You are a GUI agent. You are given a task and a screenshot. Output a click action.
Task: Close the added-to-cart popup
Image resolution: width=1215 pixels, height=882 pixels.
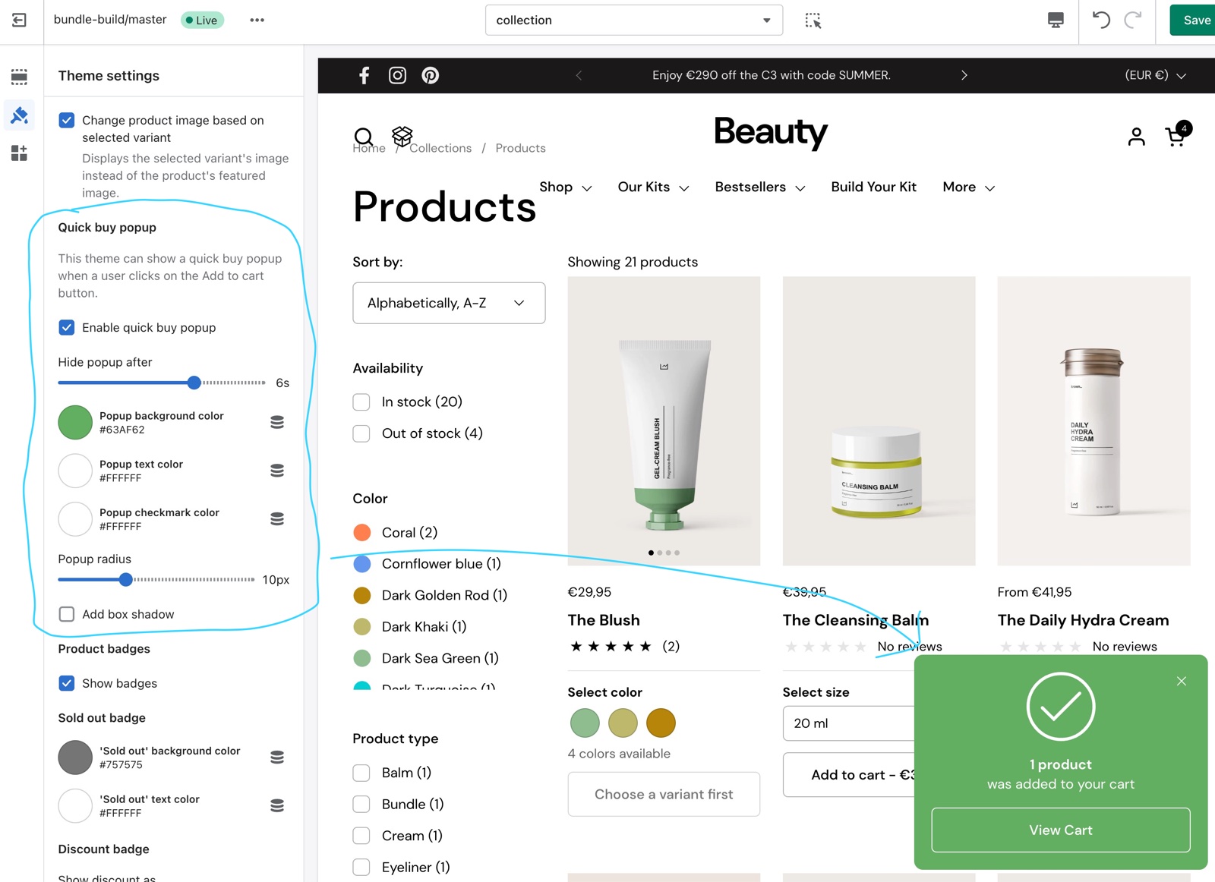1182,681
